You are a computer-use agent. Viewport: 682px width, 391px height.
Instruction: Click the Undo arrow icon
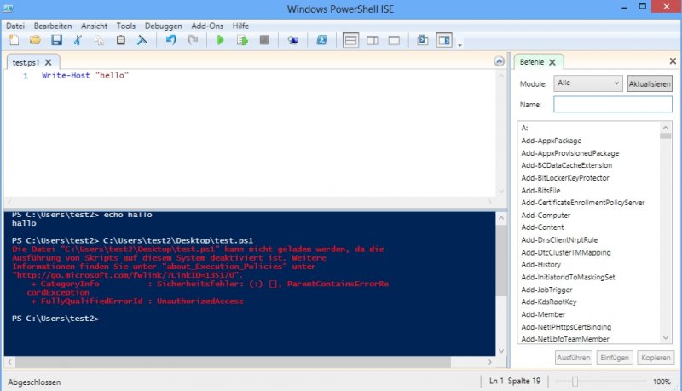pyautogui.click(x=171, y=40)
